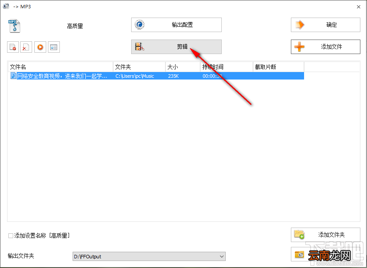Sort by the 文件名 column header
Image resolution: width=367 pixels, height=268 pixels.
60,67
